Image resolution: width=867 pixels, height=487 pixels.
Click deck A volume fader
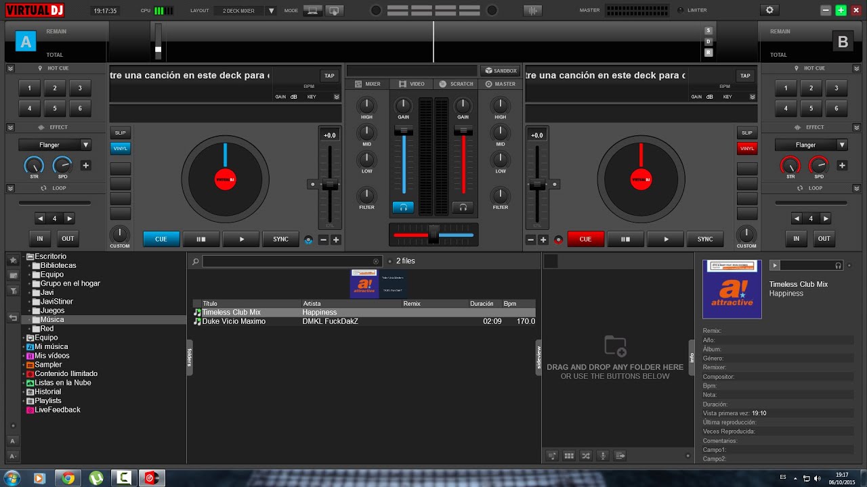coord(404,129)
